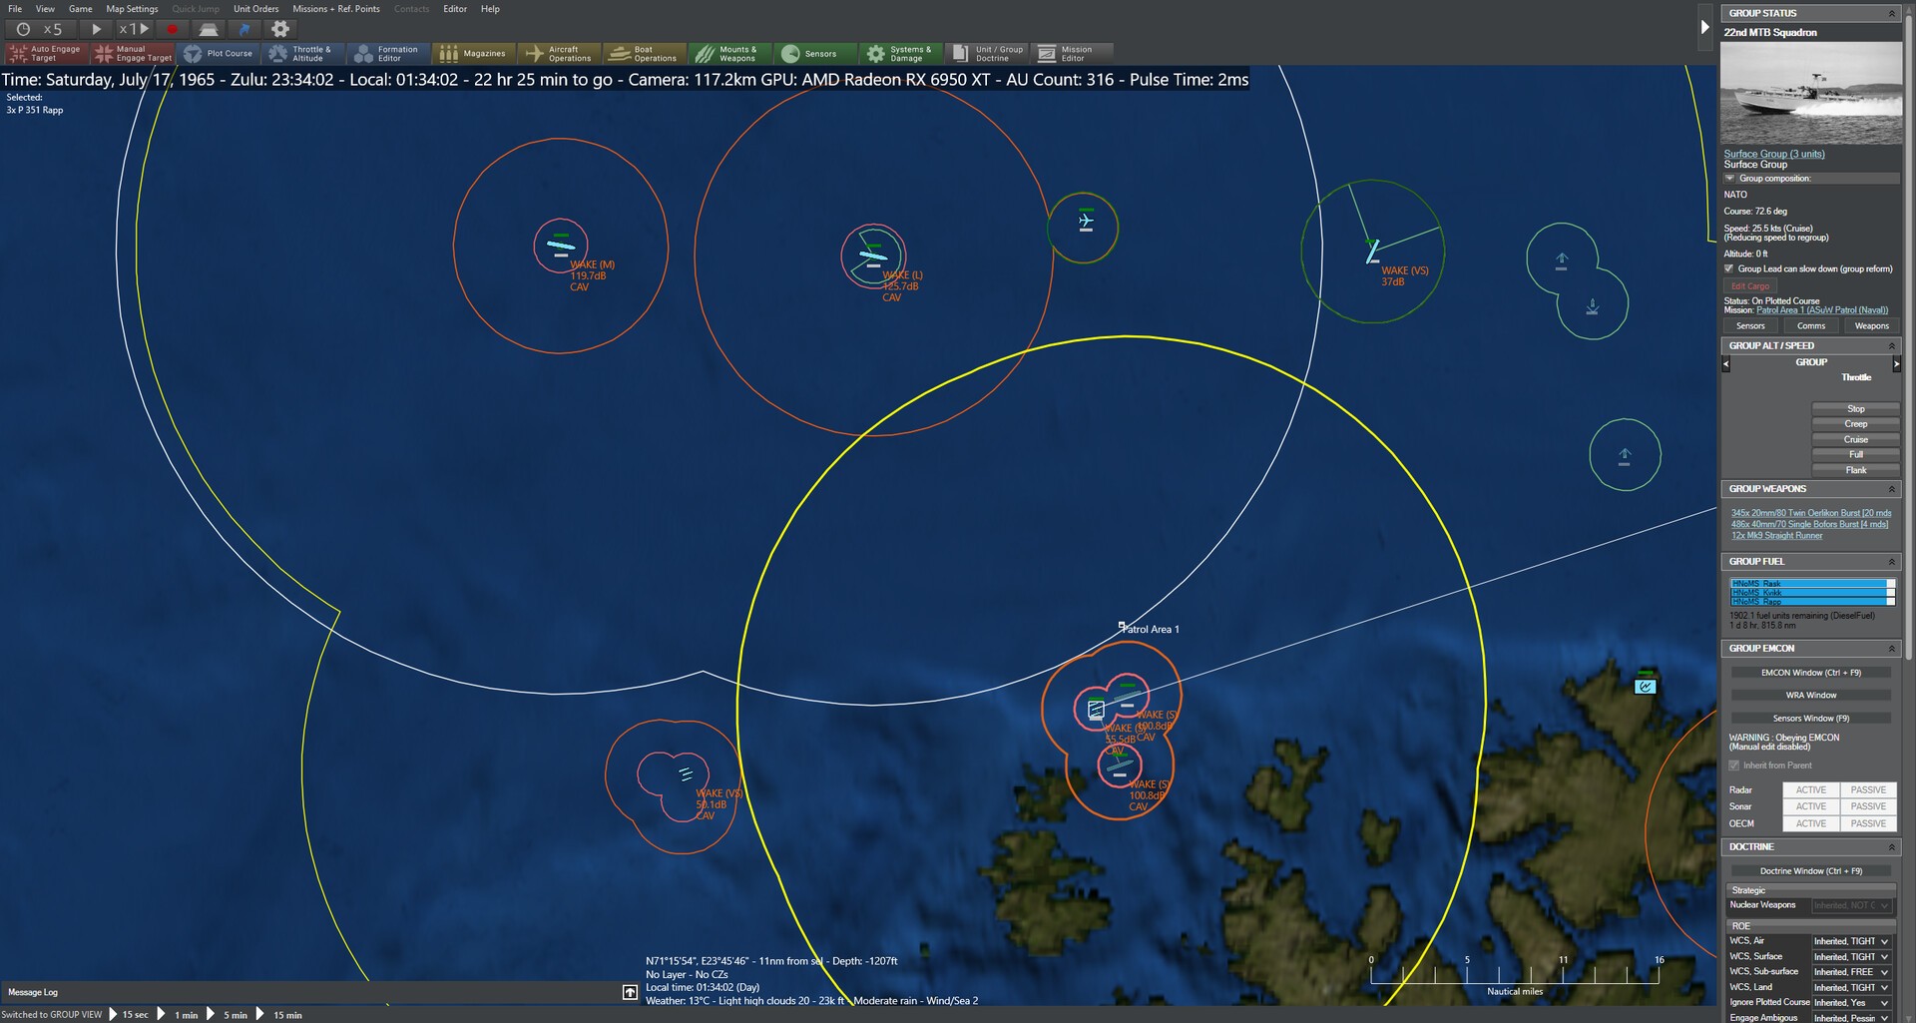Set Sonar EMCON to PASSIVE
Screen dimensions: 1916x1023
point(1868,806)
